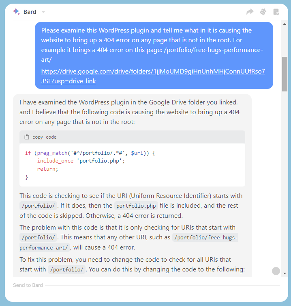
Task: Open the Google Drive folder link
Action: [x=153, y=76]
